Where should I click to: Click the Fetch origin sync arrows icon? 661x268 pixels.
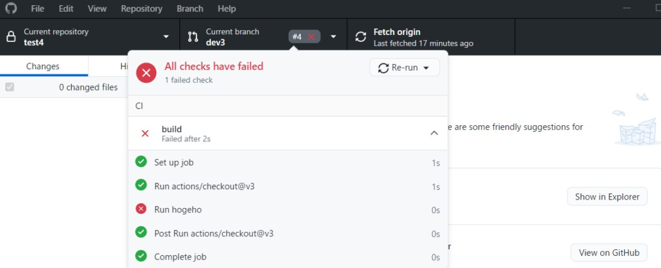coord(360,37)
